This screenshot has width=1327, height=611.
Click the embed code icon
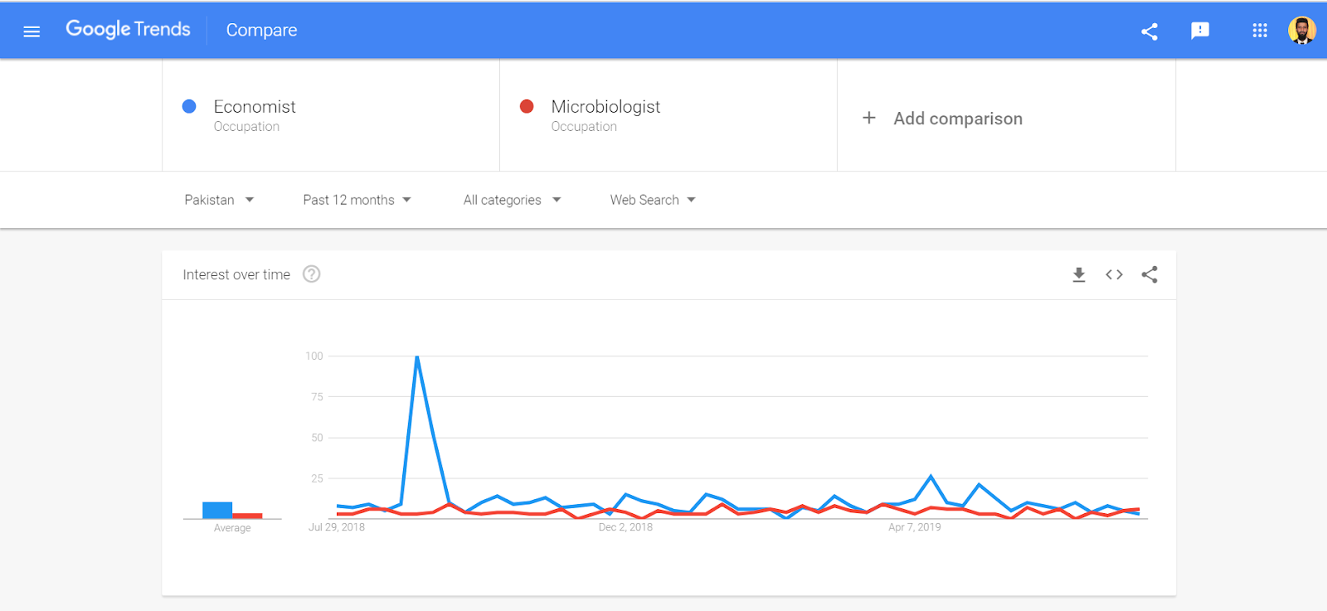[x=1114, y=274]
